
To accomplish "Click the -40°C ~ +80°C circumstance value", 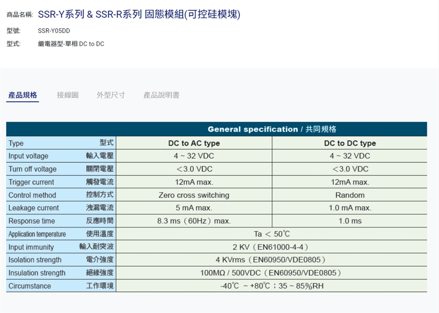I will pyautogui.click(x=272, y=286).
